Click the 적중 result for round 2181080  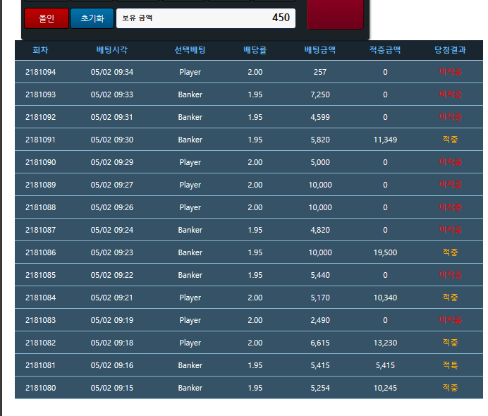[450, 388]
